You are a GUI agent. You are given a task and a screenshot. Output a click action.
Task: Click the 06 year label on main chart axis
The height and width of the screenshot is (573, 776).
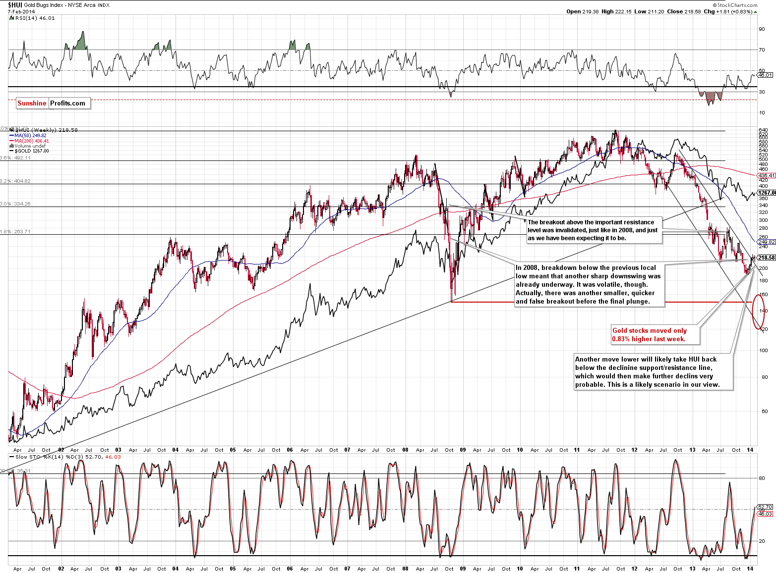coord(290,450)
